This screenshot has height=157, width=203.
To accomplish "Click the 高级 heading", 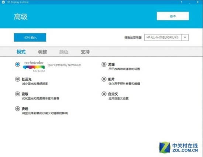I will [21, 17].
